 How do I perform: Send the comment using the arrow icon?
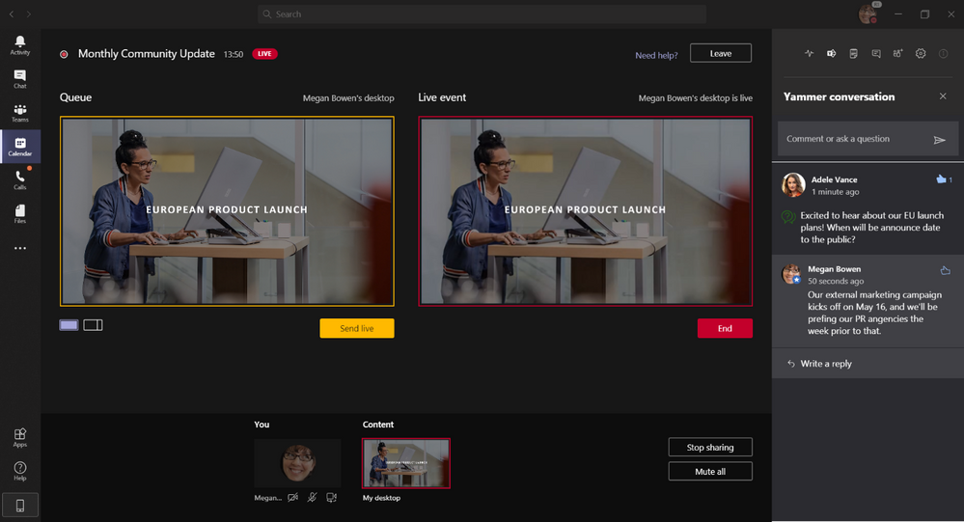(940, 140)
